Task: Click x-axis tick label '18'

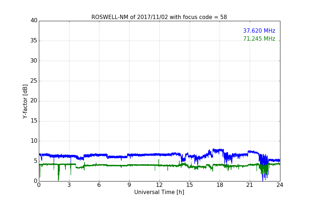Action: pos(220,185)
